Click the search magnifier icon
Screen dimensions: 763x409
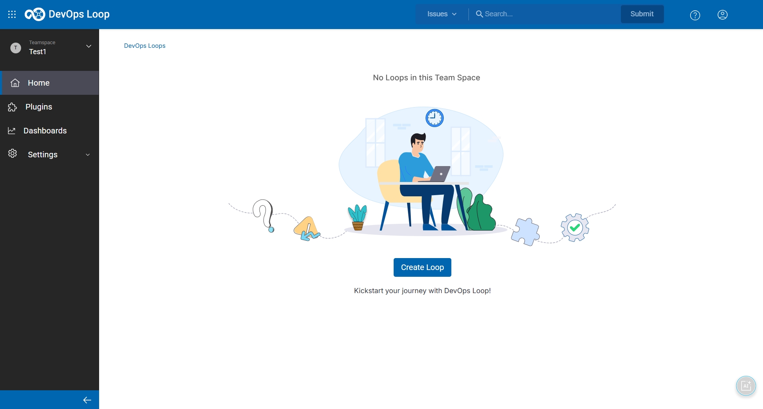point(479,14)
